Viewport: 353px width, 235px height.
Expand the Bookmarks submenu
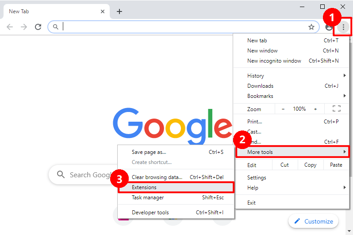click(x=292, y=96)
